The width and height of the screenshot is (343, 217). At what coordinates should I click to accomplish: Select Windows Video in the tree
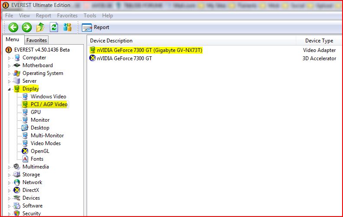49,97
